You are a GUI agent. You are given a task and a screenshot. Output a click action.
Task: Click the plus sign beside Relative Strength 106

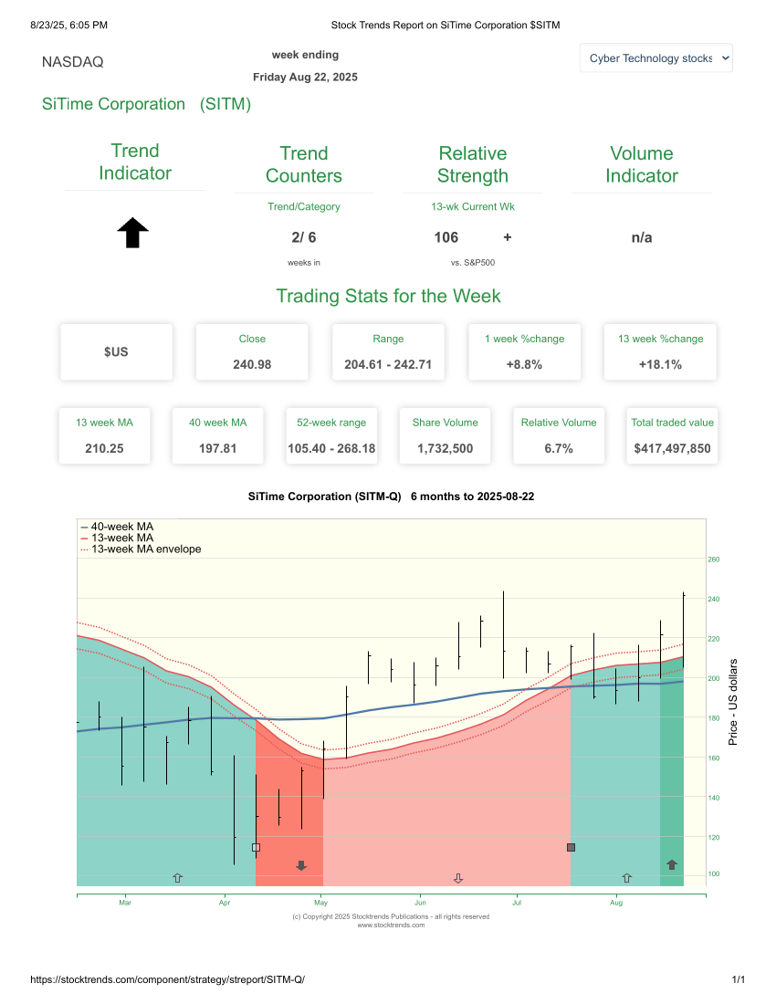(x=507, y=236)
